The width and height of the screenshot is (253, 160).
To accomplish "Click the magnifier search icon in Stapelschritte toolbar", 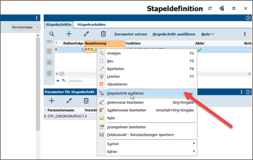I will coord(52,34).
